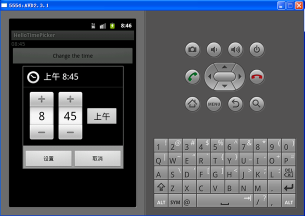Image resolution: width=305 pixels, height=216 pixels.
Task: Click the D-pad down arrow
Action: click(224, 86)
